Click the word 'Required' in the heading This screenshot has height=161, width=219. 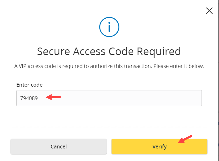(x=159, y=52)
